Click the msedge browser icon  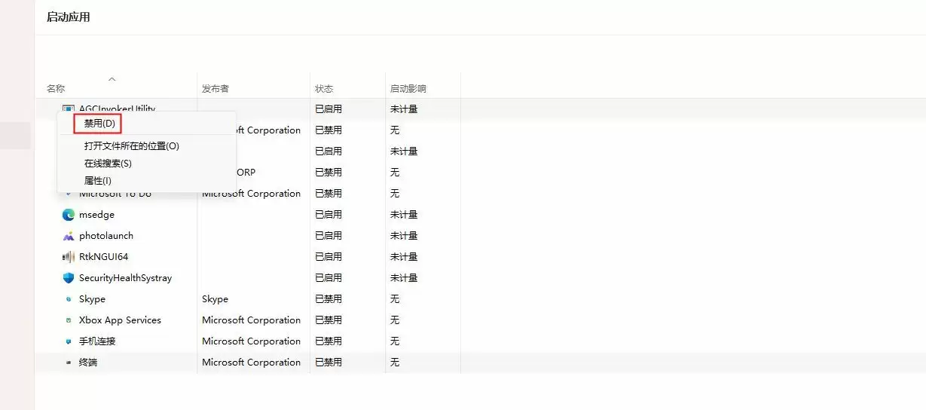(69, 215)
